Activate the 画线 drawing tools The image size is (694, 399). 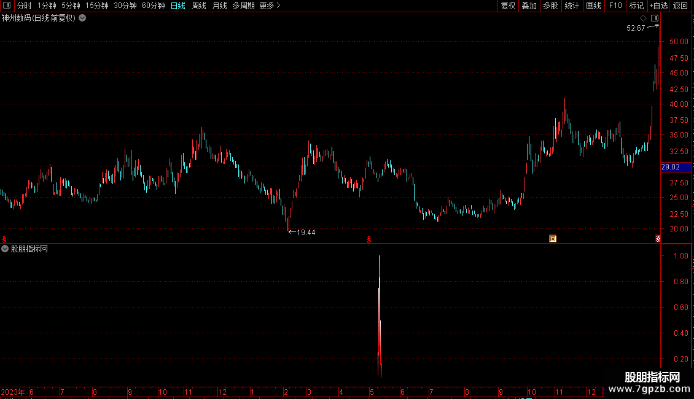[x=593, y=6]
